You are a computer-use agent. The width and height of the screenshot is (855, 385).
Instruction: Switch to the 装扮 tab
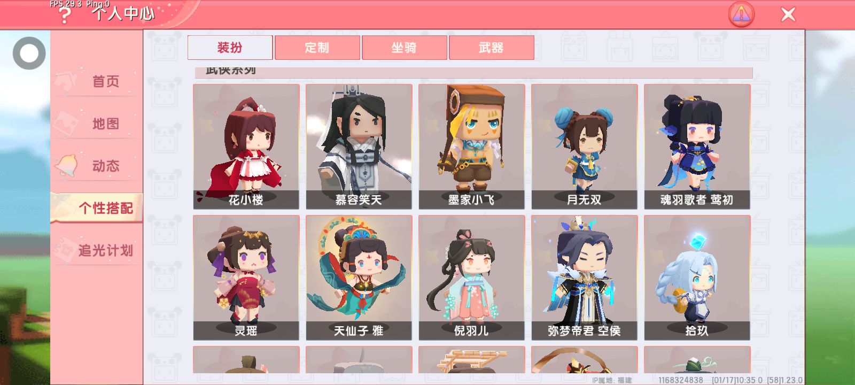point(230,48)
